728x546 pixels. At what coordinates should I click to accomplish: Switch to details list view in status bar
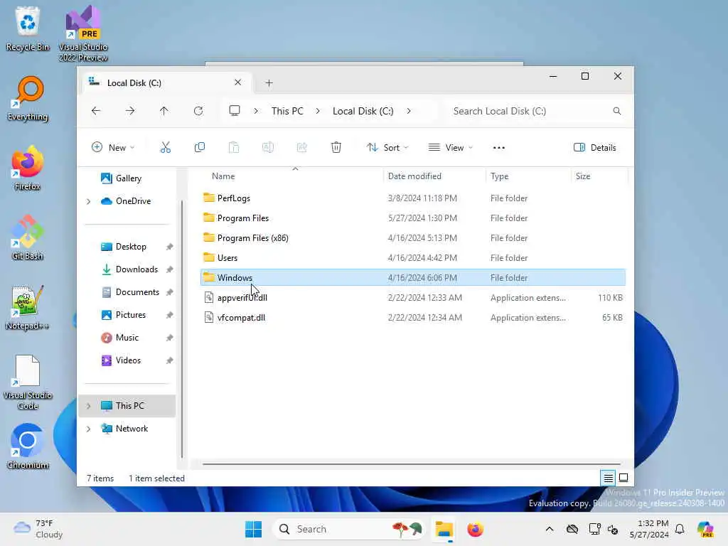click(609, 478)
